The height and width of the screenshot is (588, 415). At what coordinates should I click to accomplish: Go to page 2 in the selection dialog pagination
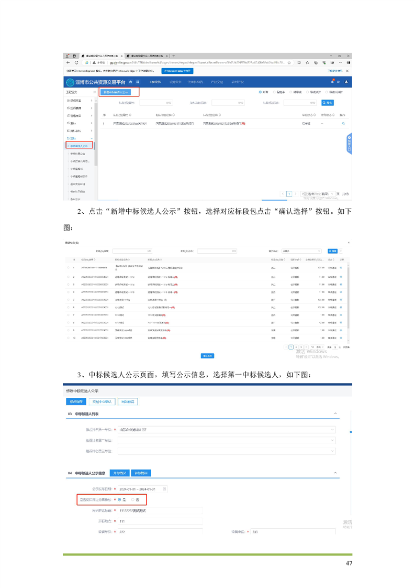(x=296, y=347)
